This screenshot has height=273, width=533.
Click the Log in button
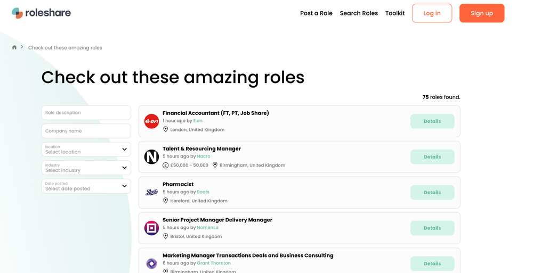coord(432,13)
